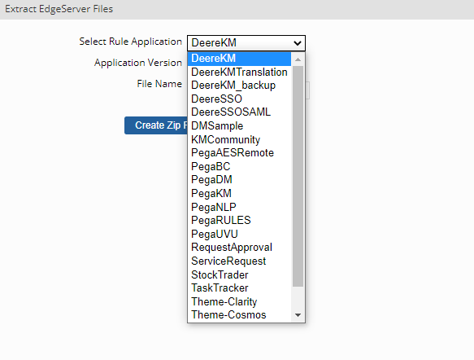This screenshot has height=360, width=474.
Task: Click the list scrollbar up arrow
Action: (x=298, y=59)
